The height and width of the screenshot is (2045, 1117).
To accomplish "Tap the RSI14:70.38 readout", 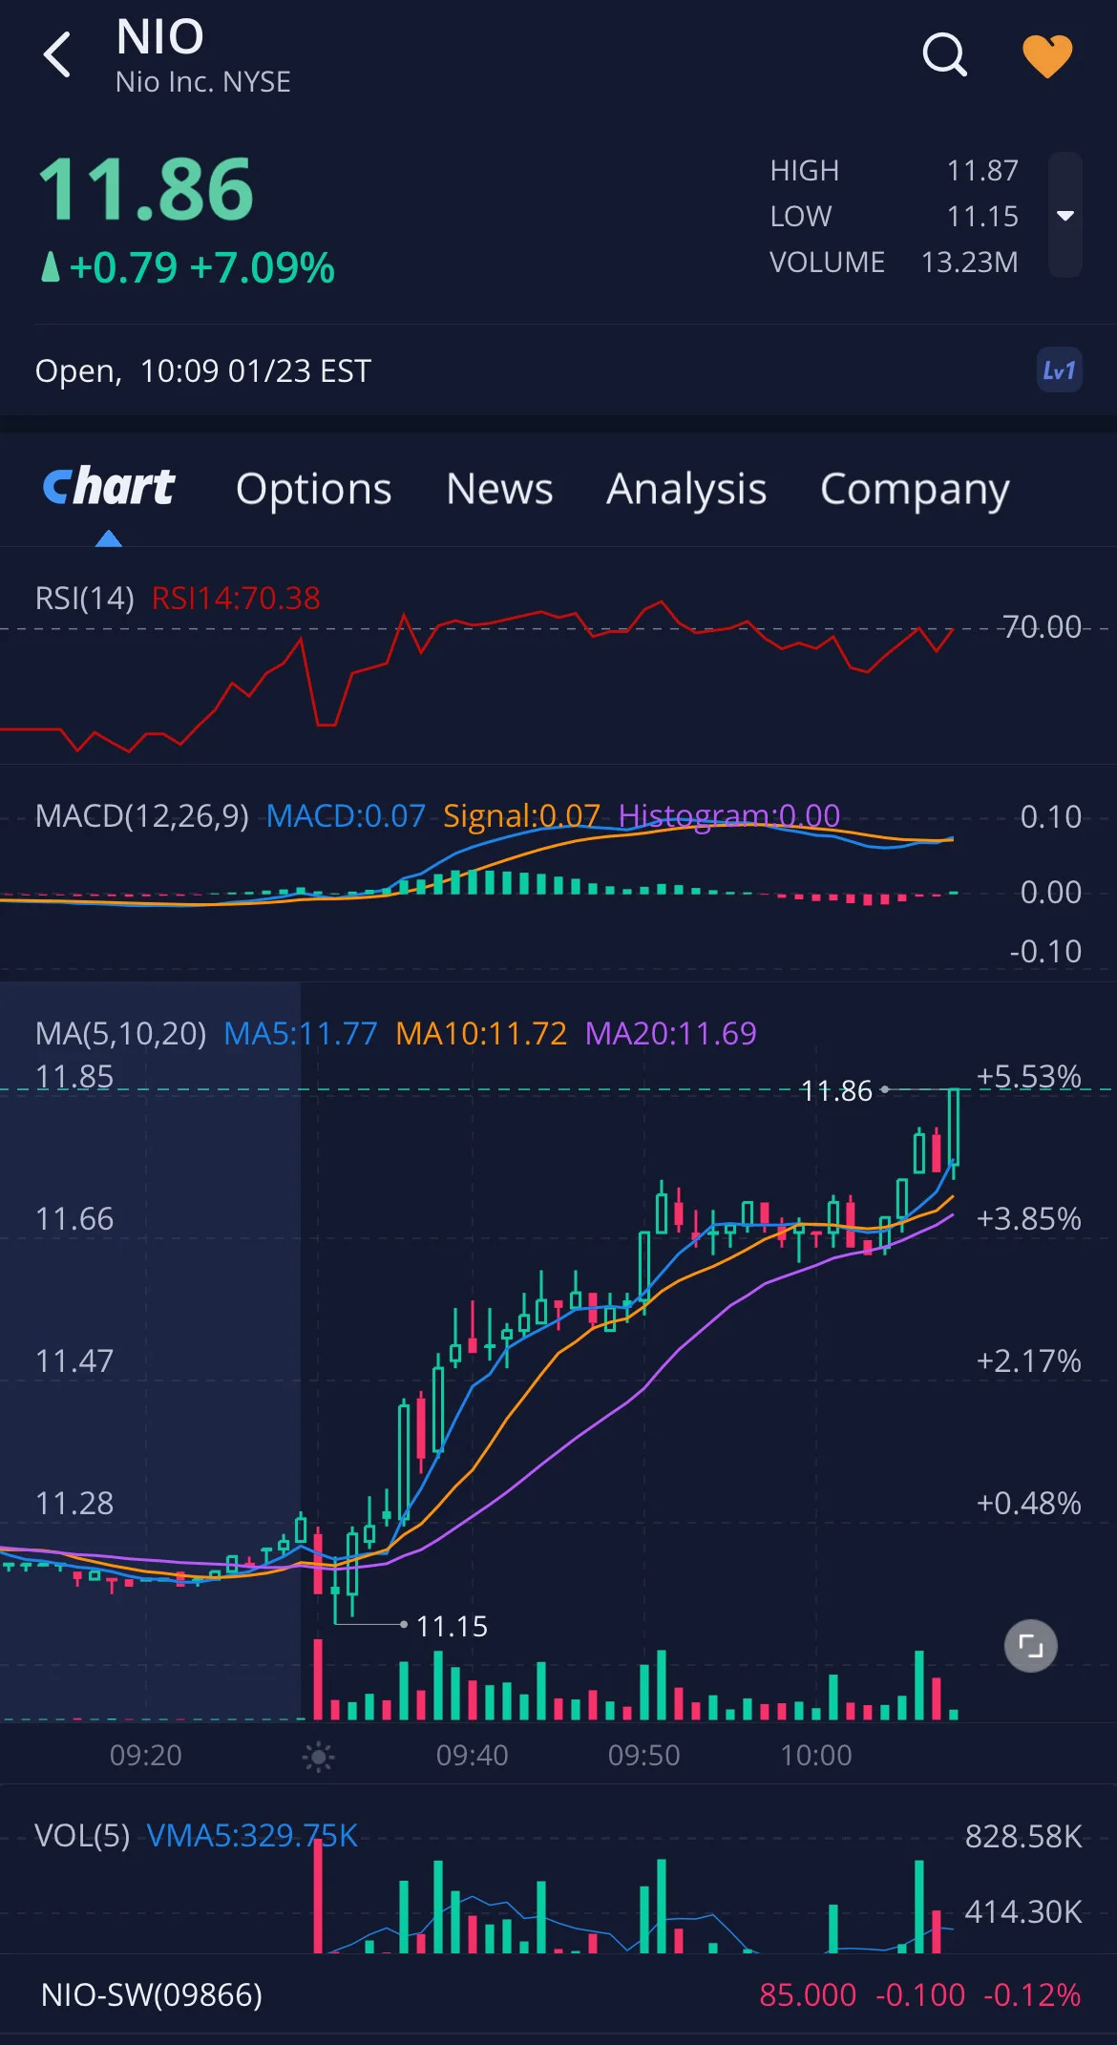I will coord(236,599).
